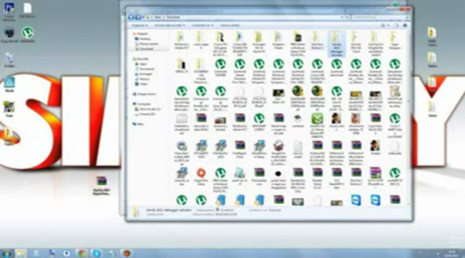Select the Download favorite in sidebar
This screenshot has height=258, width=465.
144,48
